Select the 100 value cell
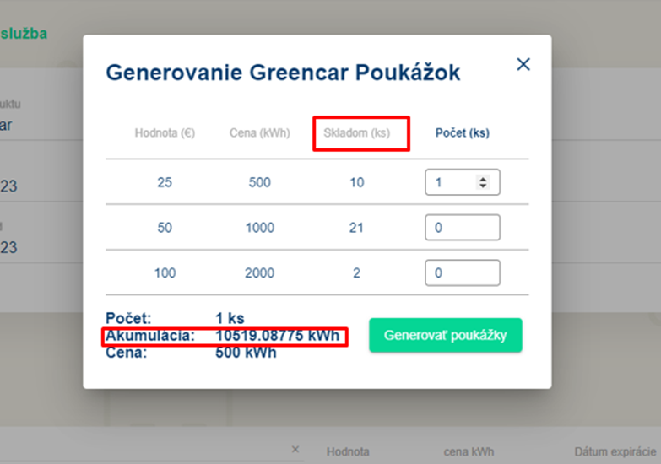Viewport: 661px width, 464px height. tap(165, 272)
